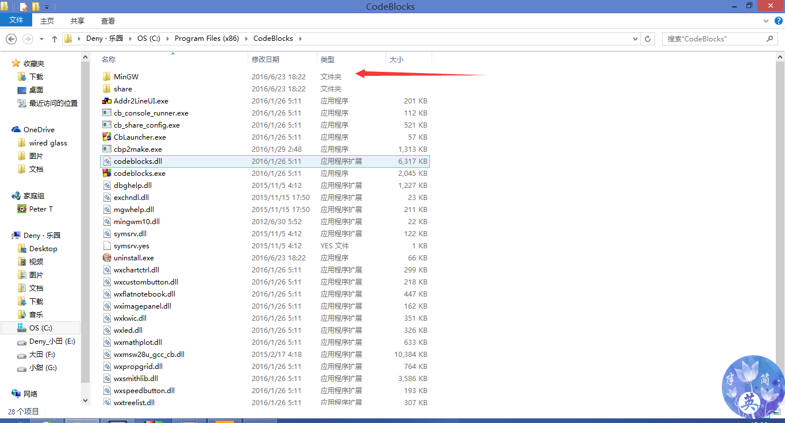Click the Properties icon in the title bar

(24, 7)
